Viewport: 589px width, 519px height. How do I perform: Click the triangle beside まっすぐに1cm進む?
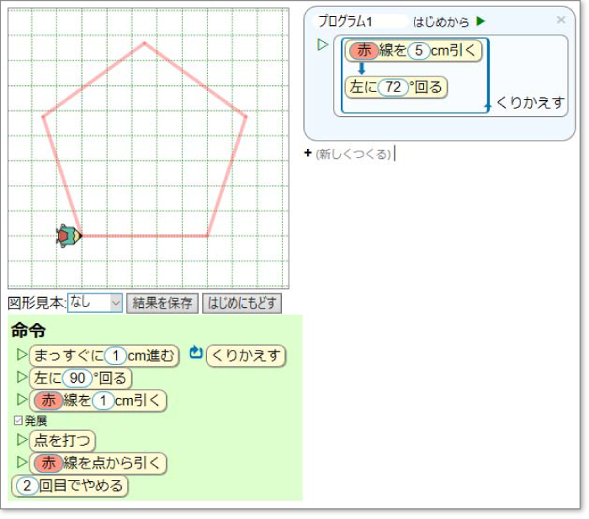(x=22, y=355)
